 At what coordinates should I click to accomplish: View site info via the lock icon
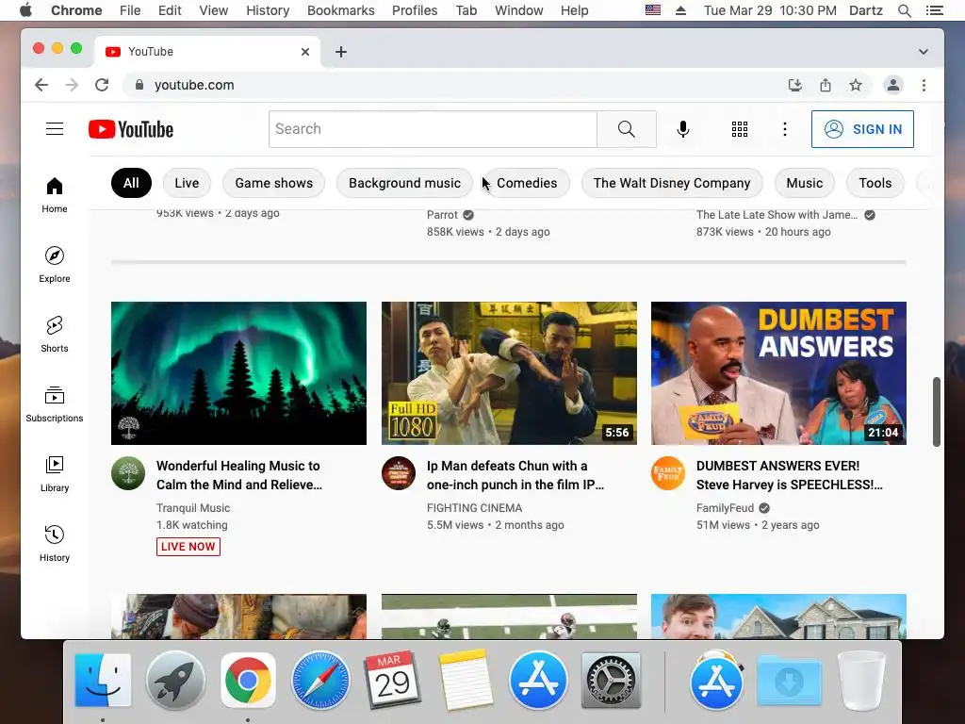pyautogui.click(x=139, y=85)
